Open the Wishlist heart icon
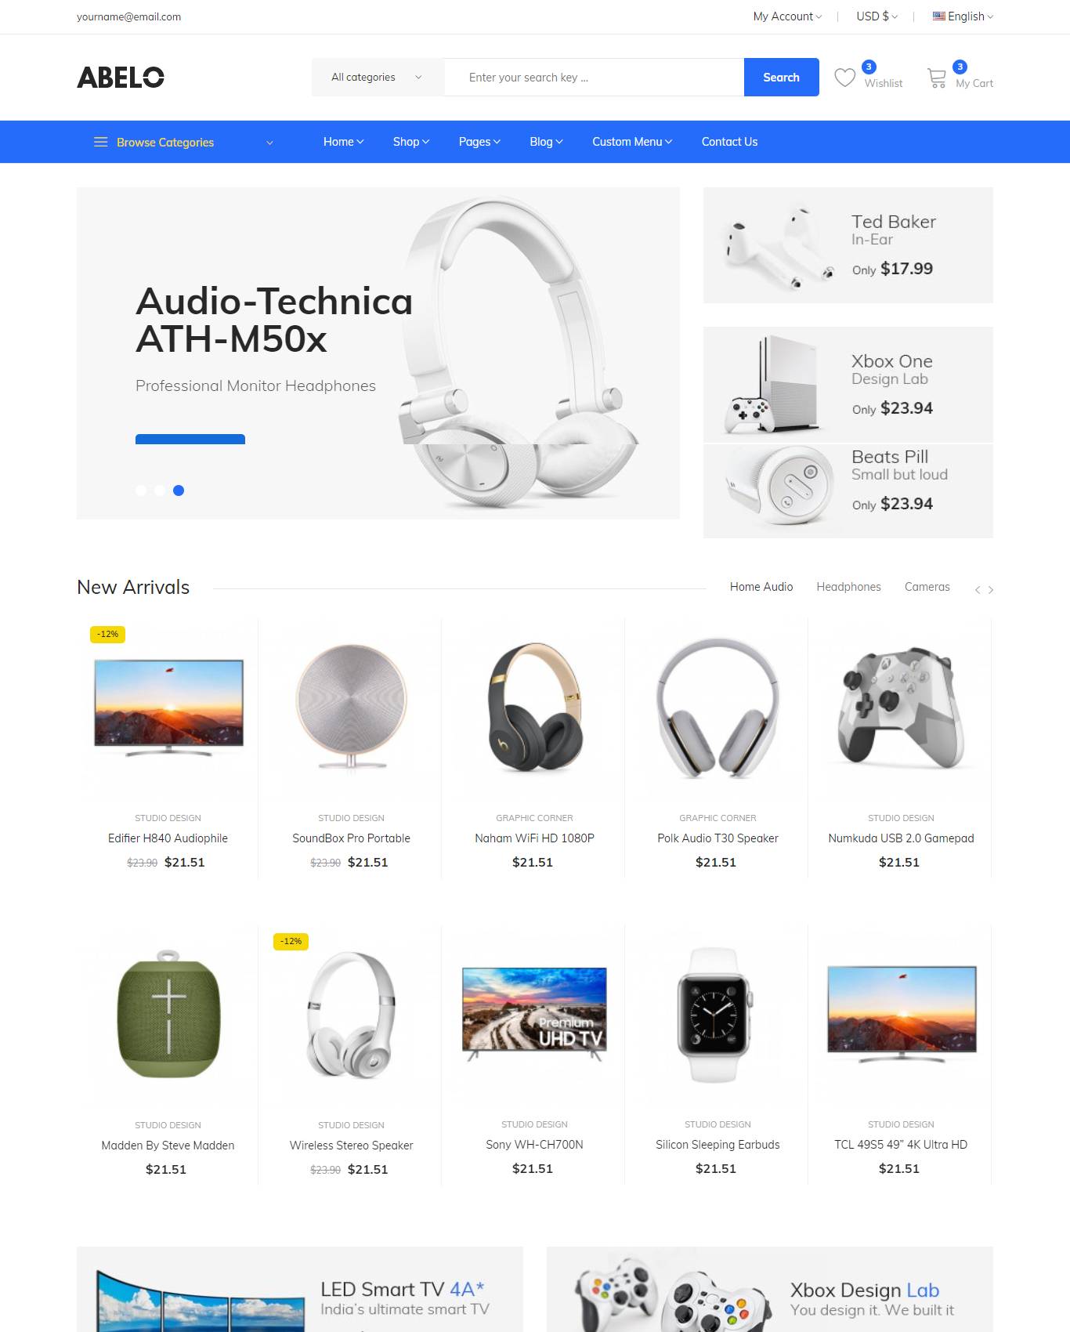Screen dimensions: 1070x1332 click(x=844, y=78)
